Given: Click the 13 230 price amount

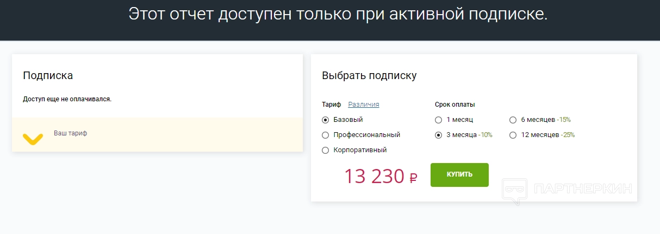Looking at the screenshot, I should pos(374,176).
